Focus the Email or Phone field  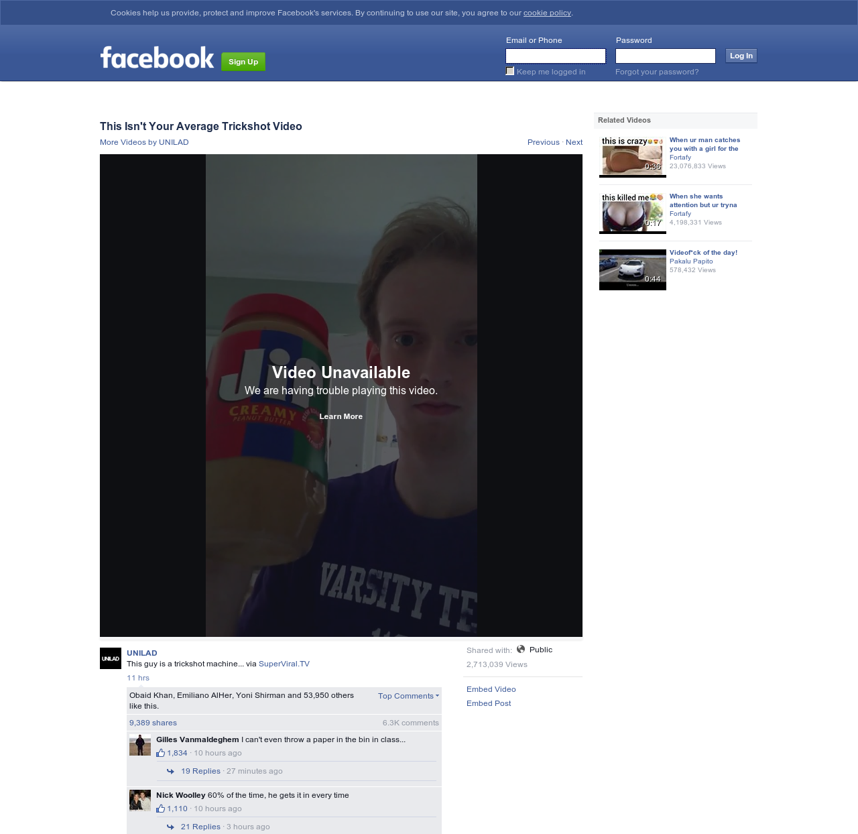(x=556, y=56)
